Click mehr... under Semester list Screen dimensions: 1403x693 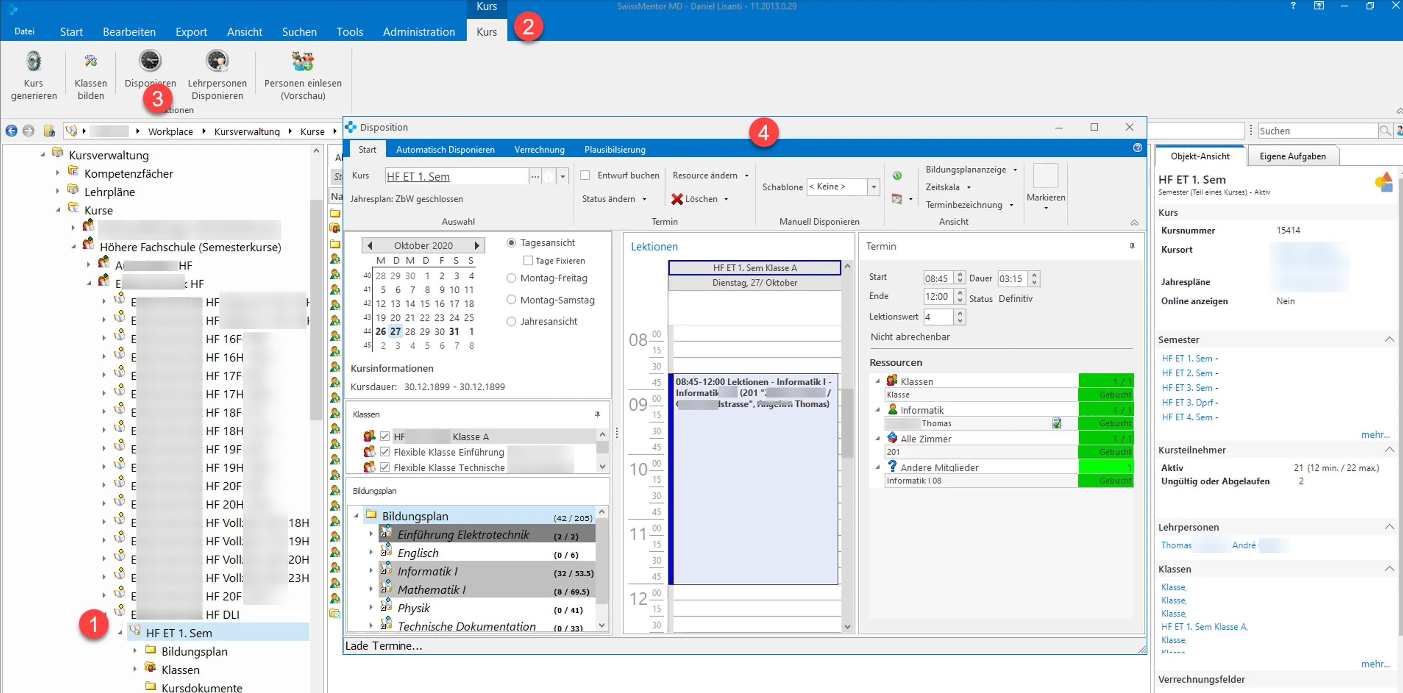[x=1375, y=434]
